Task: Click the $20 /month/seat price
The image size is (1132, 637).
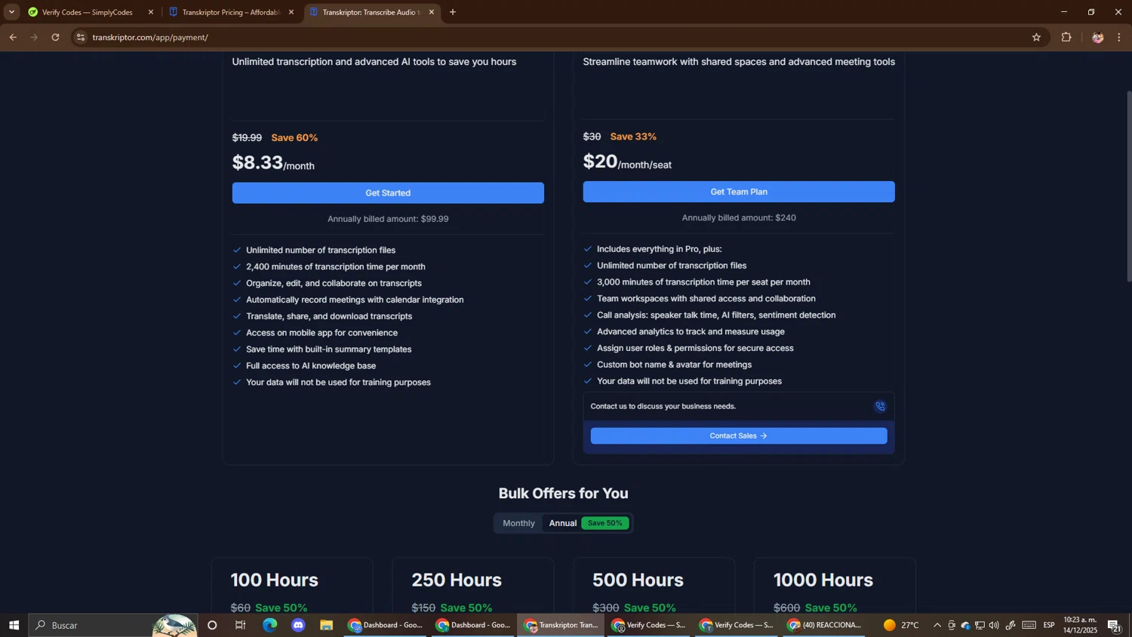Action: [x=627, y=162]
